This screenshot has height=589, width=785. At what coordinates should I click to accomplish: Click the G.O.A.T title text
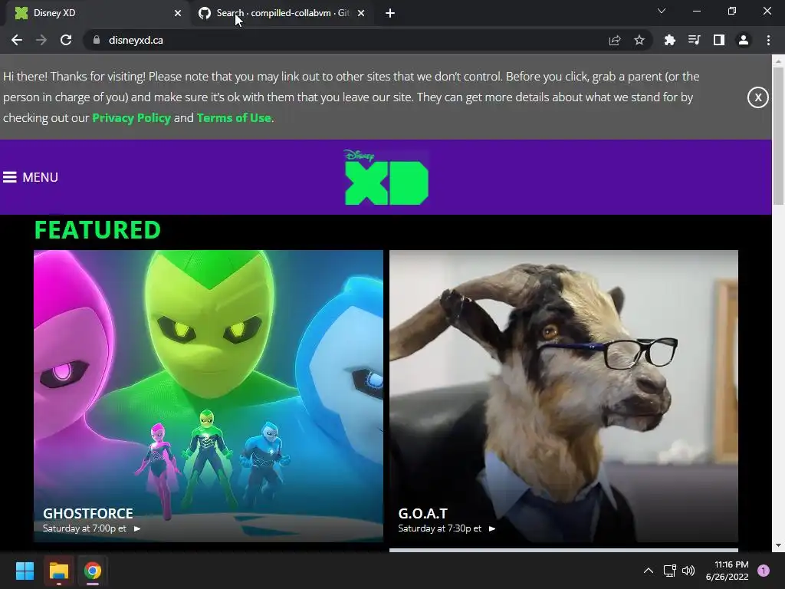pyautogui.click(x=423, y=513)
